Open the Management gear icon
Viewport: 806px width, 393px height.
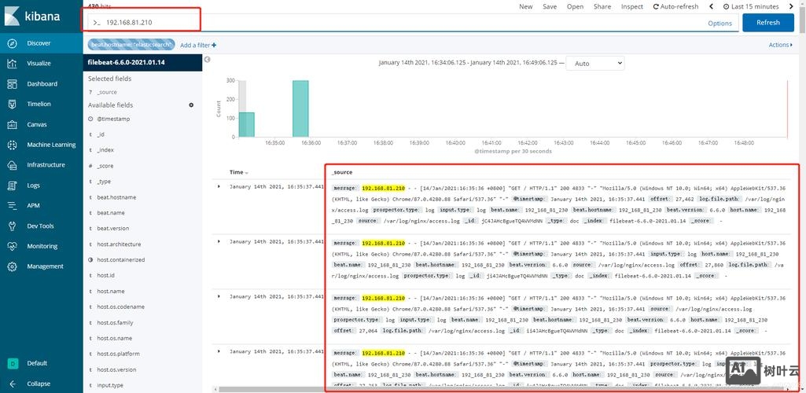pyautogui.click(x=13, y=266)
